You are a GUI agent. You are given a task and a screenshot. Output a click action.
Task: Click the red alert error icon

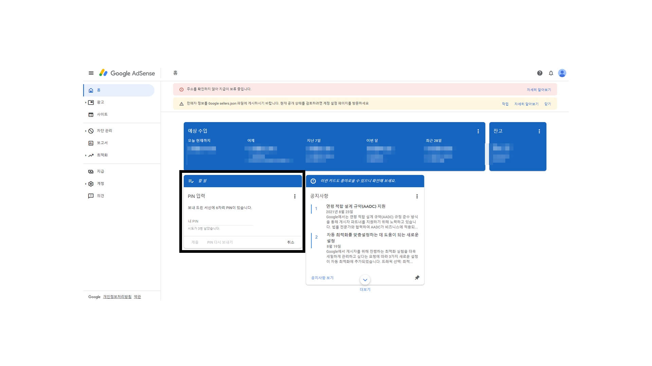click(x=181, y=89)
